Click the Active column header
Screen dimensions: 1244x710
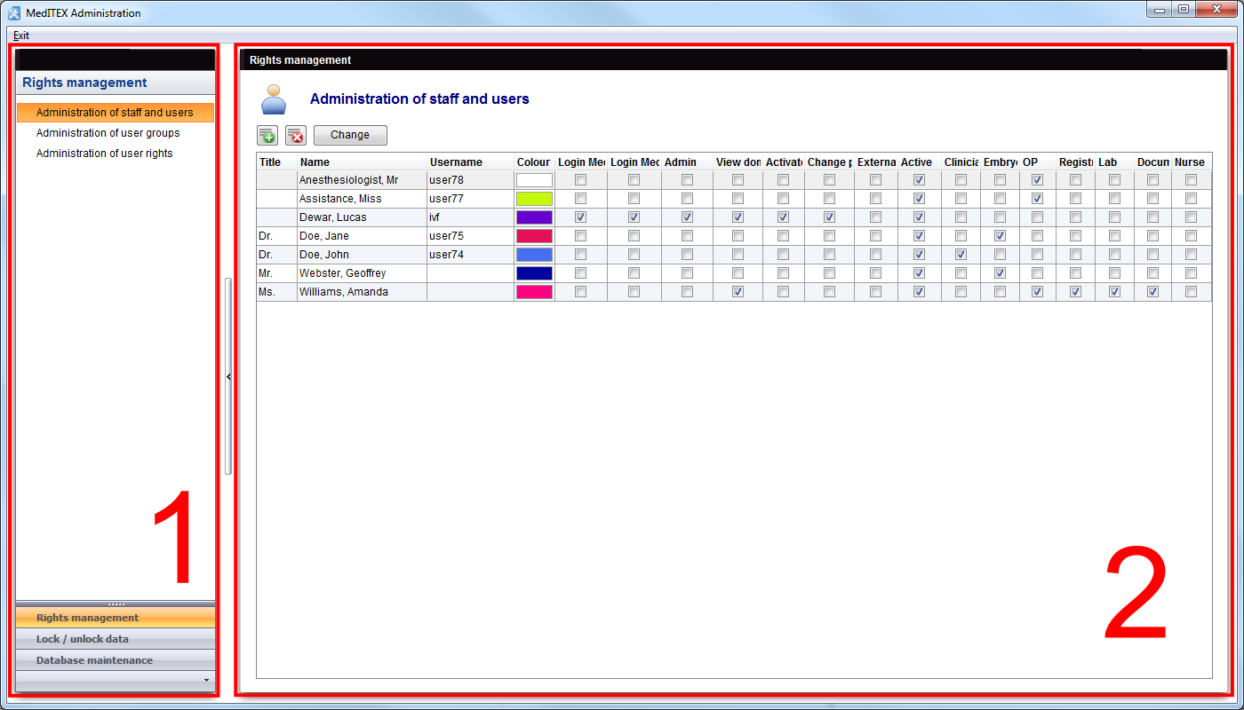[919, 162]
